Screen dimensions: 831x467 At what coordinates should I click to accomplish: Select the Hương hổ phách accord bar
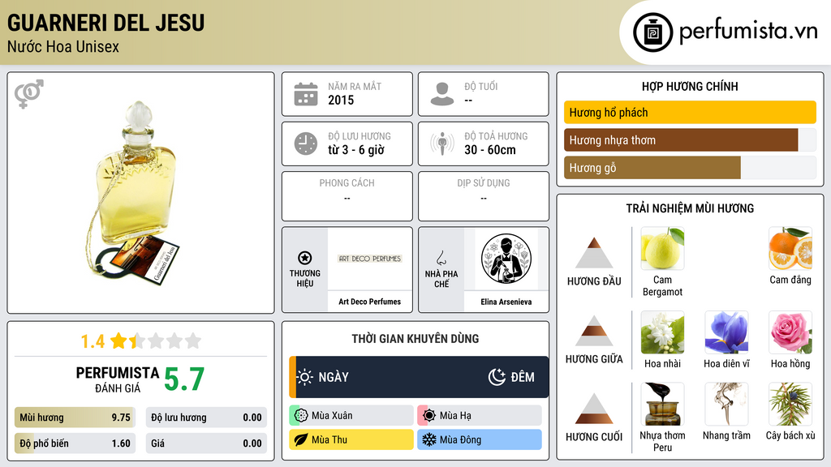click(690, 112)
